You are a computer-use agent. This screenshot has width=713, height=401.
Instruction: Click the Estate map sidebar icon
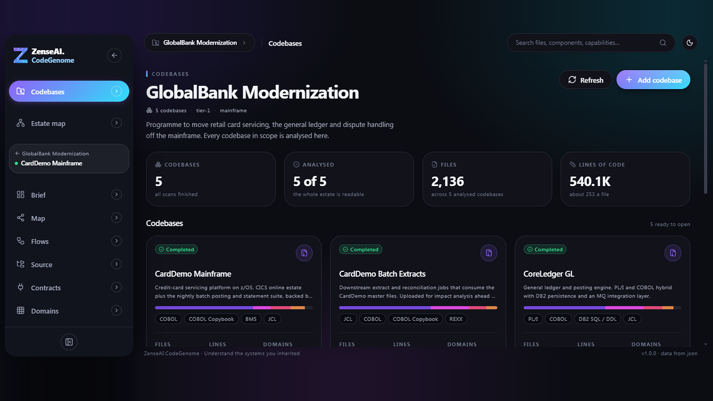point(21,123)
